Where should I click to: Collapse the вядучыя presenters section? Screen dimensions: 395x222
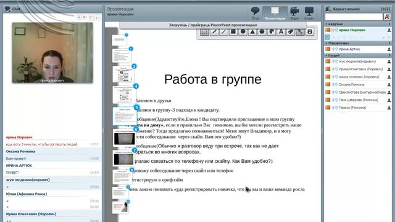coord(326,24)
